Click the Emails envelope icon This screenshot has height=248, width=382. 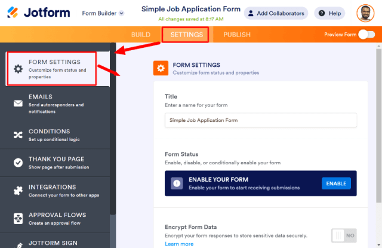[x=18, y=103]
